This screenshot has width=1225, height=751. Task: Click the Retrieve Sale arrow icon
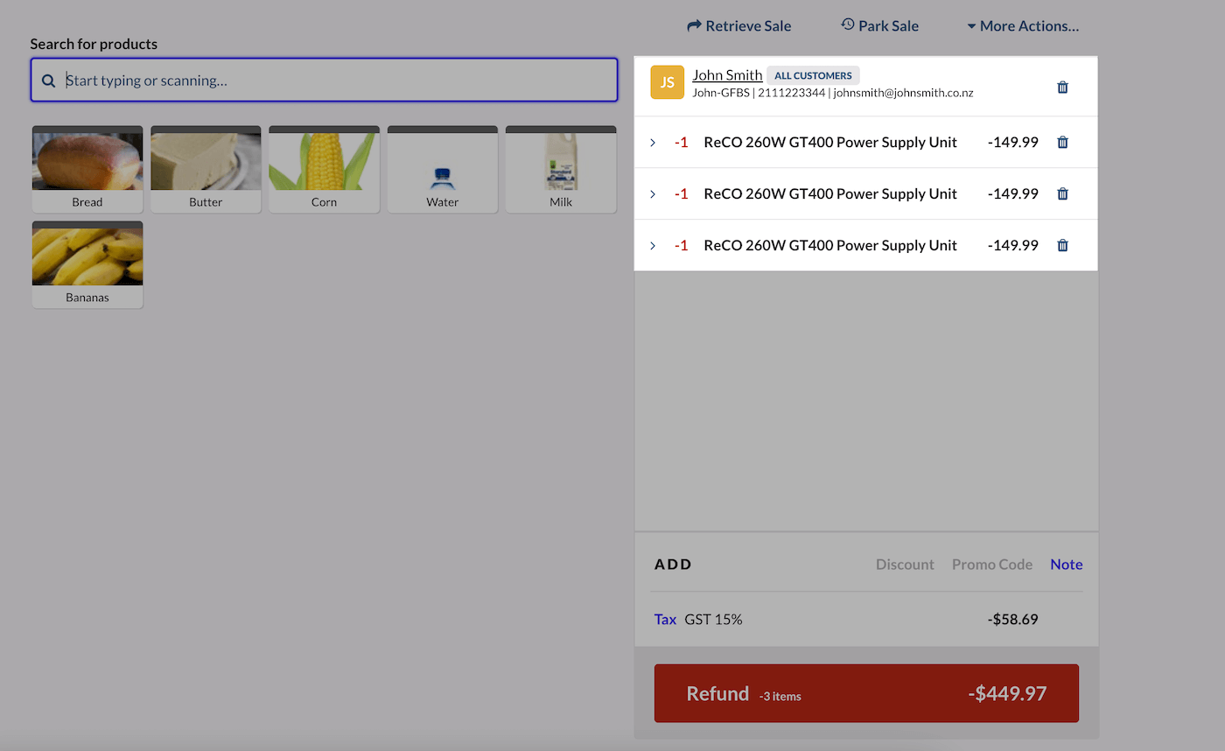694,25
